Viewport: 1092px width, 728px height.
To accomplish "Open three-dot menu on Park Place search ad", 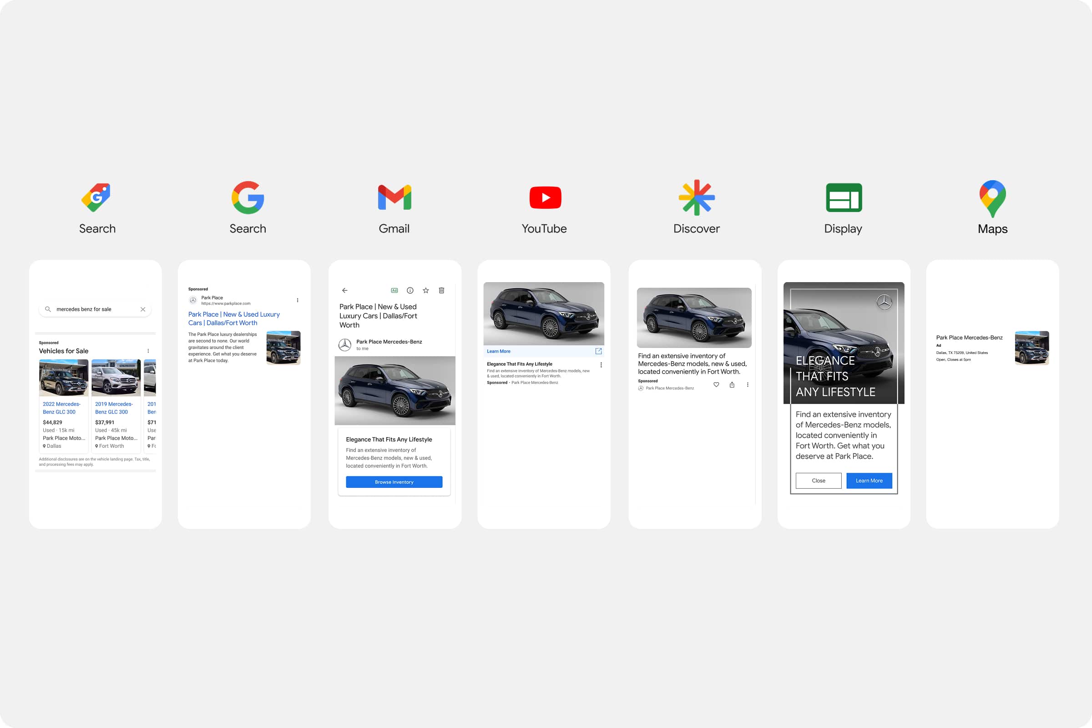I will [x=298, y=300].
